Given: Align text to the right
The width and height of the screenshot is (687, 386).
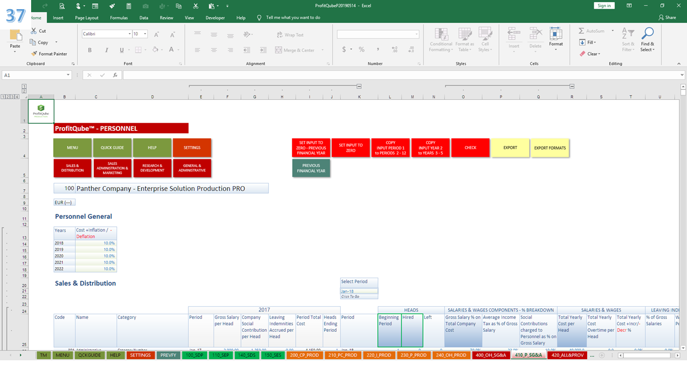Looking at the screenshot, I should (230, 50).
